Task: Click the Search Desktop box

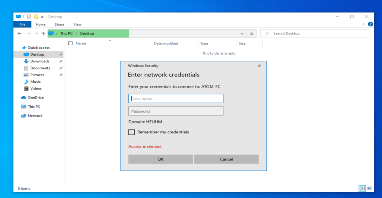Action: click(x=315, y=33)
